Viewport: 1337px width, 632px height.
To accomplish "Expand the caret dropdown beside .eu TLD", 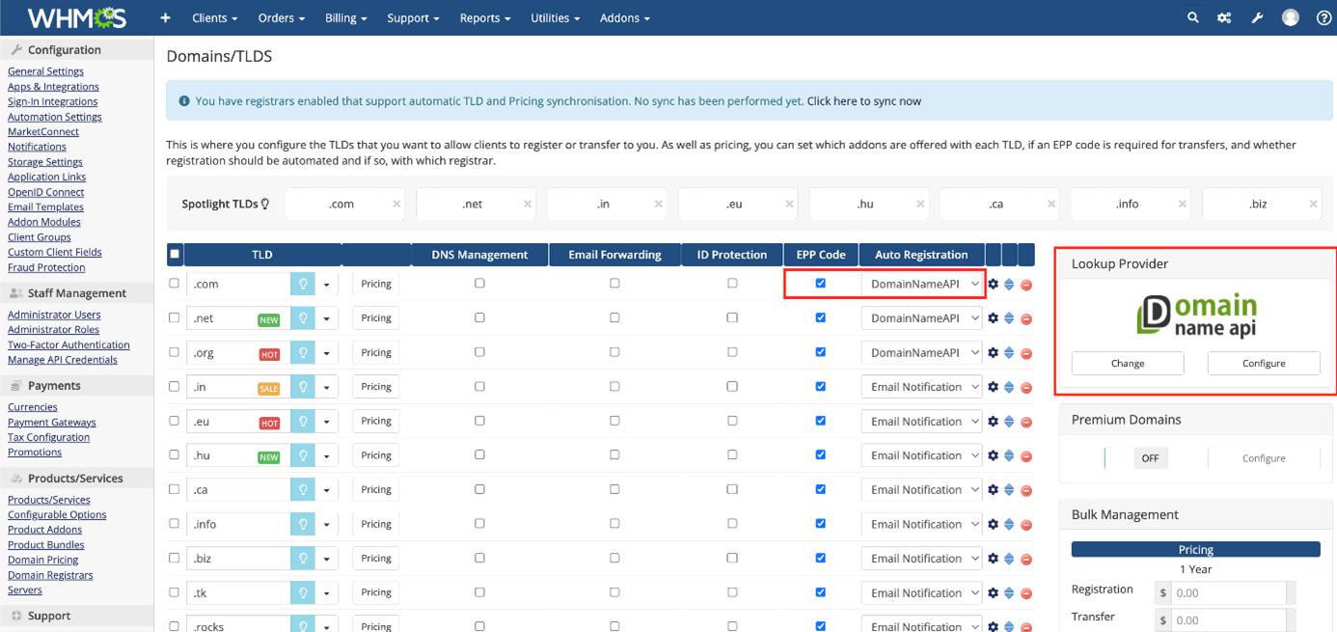I will coord(327,422).
